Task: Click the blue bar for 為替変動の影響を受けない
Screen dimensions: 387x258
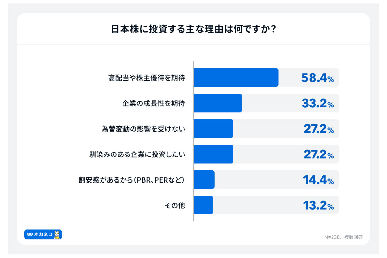Action: (x=213, y=129)
